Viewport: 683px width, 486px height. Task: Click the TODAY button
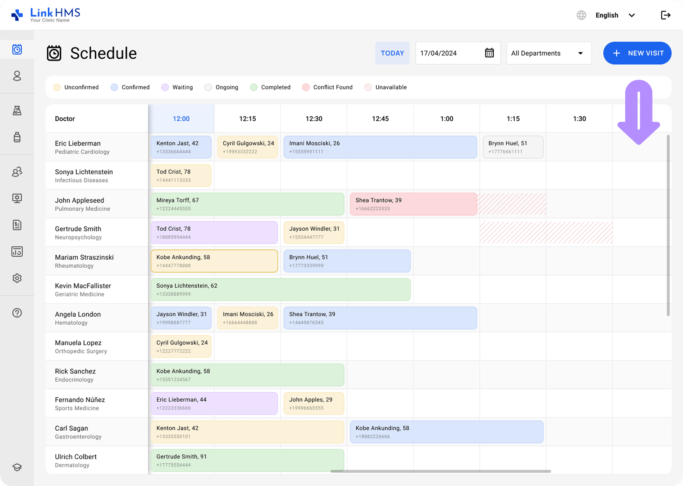coord(392,53)
